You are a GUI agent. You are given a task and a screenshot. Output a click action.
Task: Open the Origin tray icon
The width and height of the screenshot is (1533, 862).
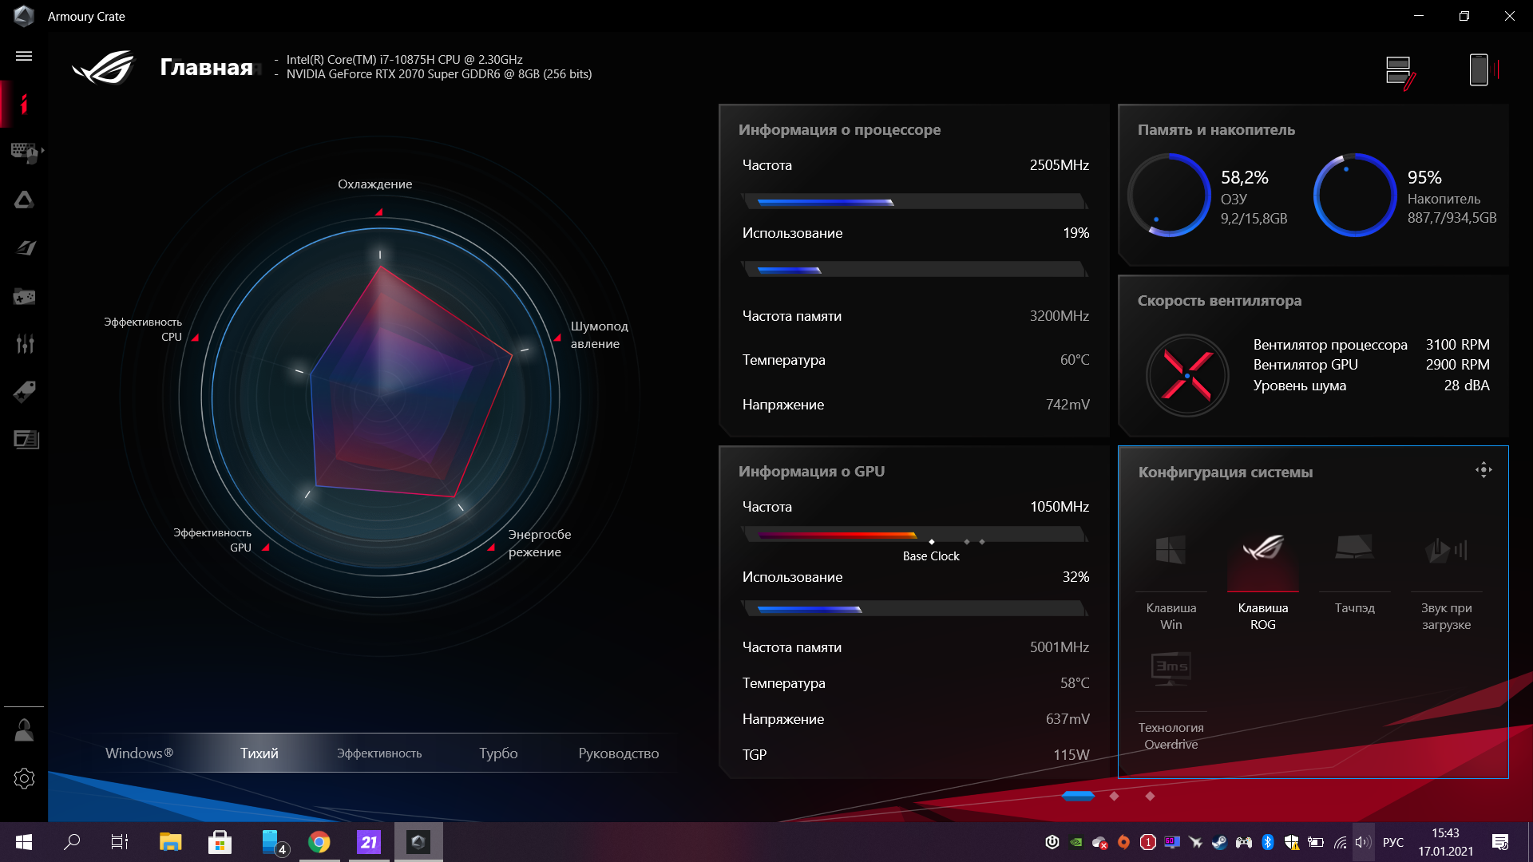coord(1123,842)
